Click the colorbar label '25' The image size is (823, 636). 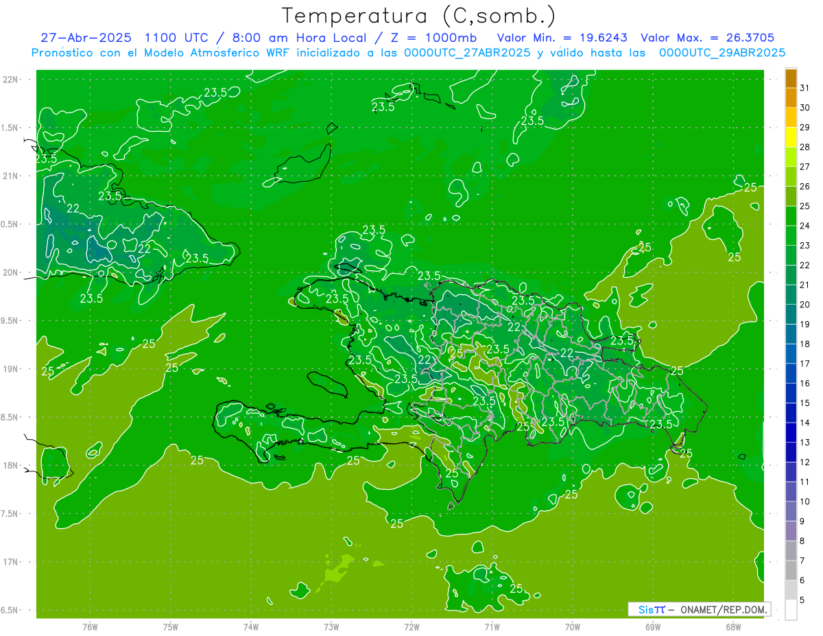pos(805,206)
